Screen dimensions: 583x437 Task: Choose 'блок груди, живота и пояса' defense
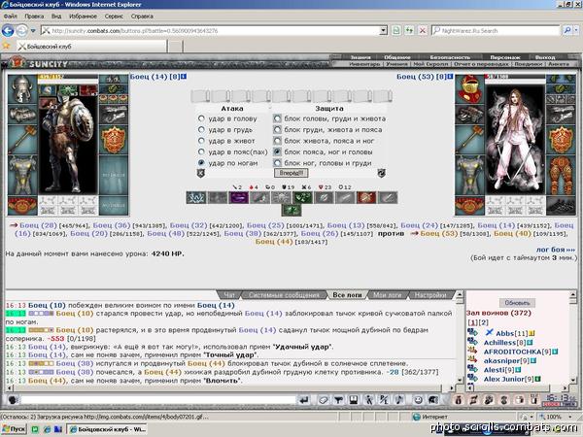(277, 130)
